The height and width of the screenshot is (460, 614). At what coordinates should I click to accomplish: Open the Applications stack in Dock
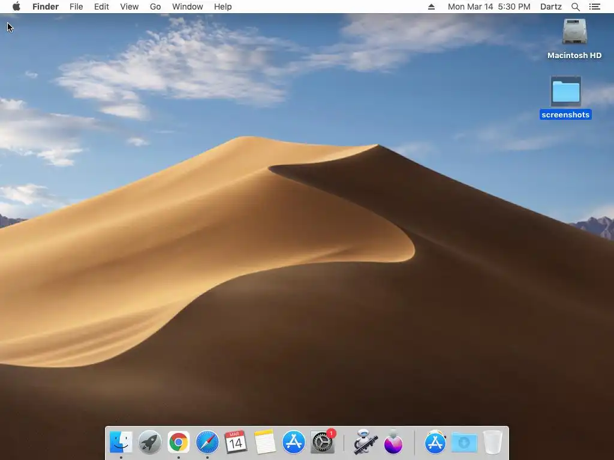coord(435,442)
